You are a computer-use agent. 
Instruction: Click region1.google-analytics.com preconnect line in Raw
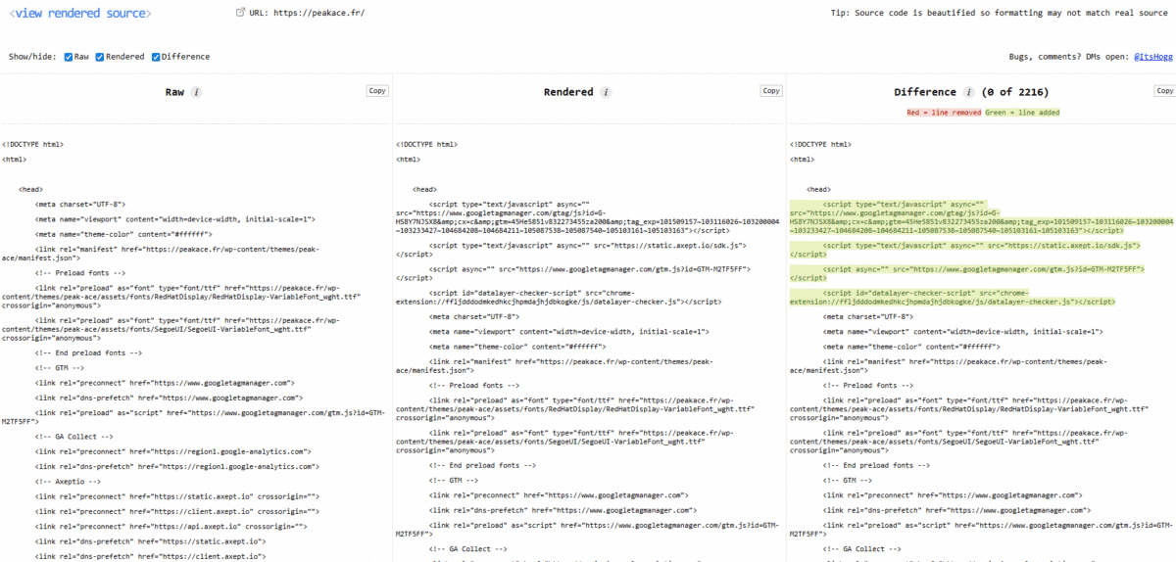tap(173, 451)
